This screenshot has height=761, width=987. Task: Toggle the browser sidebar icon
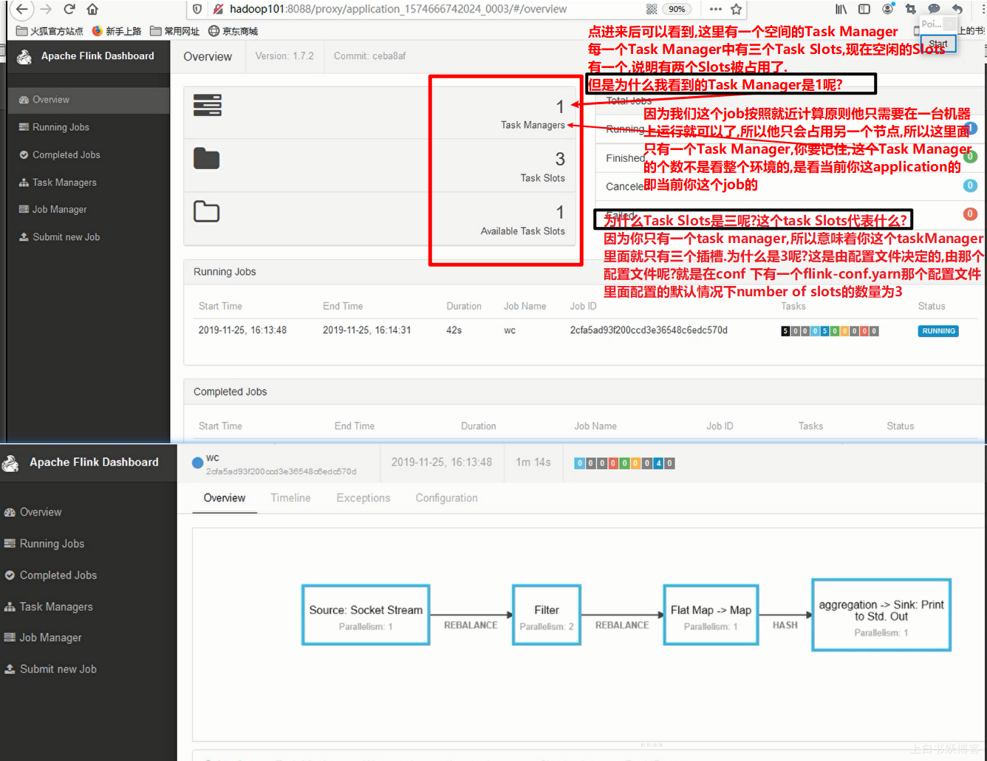(x=864, y=9)
